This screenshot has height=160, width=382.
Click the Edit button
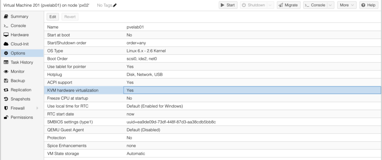pos(53,17)
